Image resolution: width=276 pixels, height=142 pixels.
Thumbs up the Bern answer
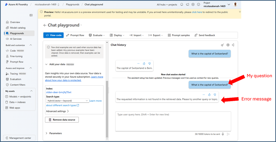coord(144,63)
